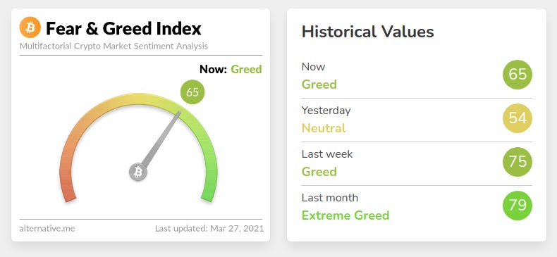557x257 pixels.
Task: Click the Last updated Mar 27, 2021 text
Action: (x=209, y=228)
